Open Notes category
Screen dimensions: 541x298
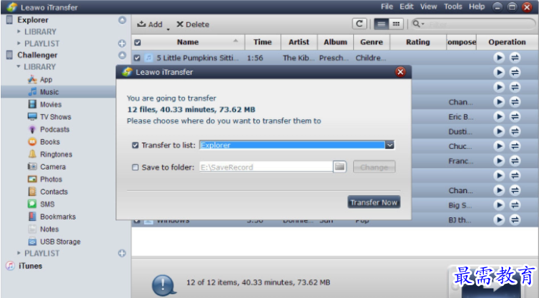click(x=44, y=229)
